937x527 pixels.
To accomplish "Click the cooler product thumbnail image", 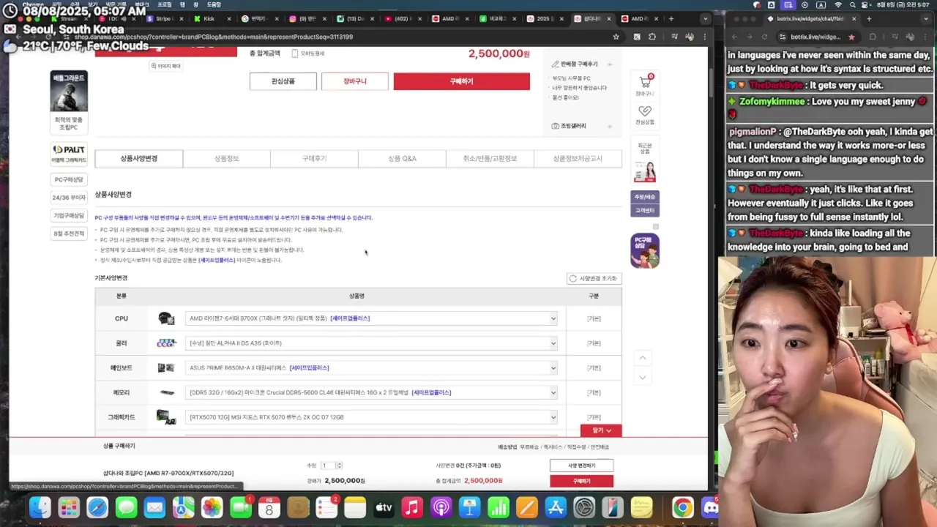I will pyautogui.click(x=166, y=343).
